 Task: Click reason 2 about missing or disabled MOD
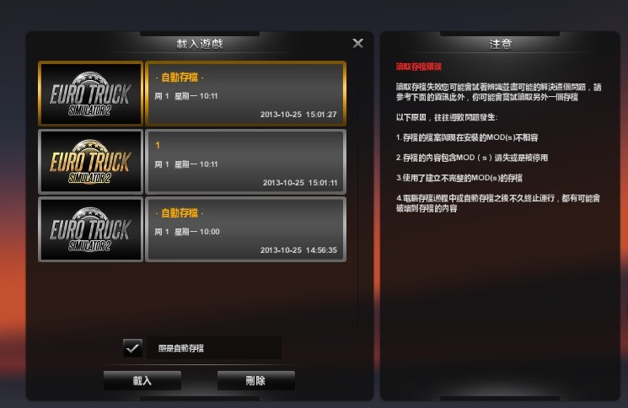coord(472,158)
